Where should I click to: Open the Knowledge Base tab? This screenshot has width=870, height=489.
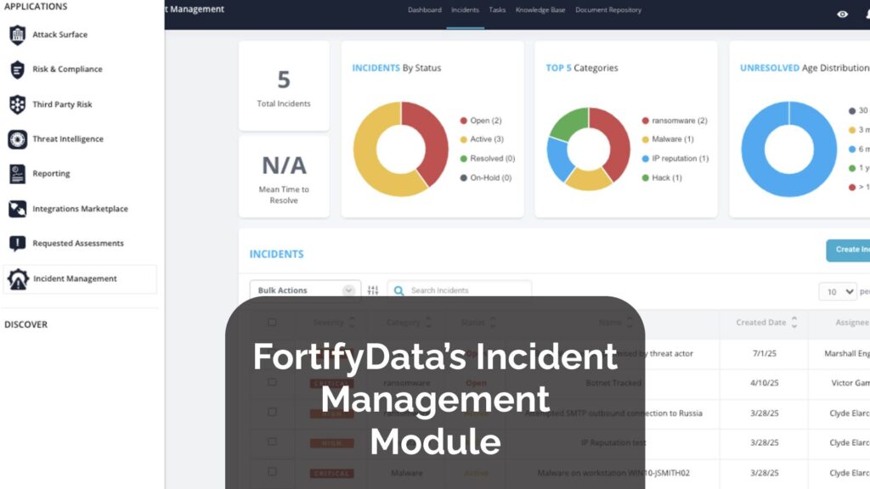click(540, 10)
